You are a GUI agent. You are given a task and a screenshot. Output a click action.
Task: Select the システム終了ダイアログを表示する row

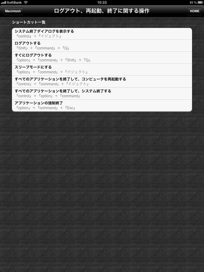tap(102, 34)
